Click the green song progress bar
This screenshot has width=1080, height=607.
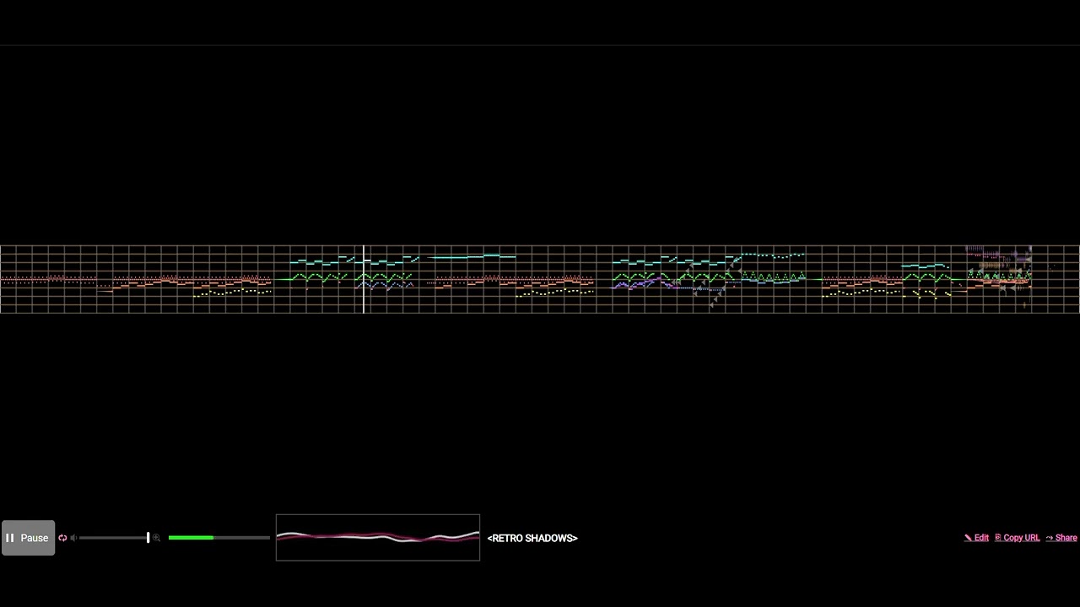pyautogui.click(x=219, y=538)
